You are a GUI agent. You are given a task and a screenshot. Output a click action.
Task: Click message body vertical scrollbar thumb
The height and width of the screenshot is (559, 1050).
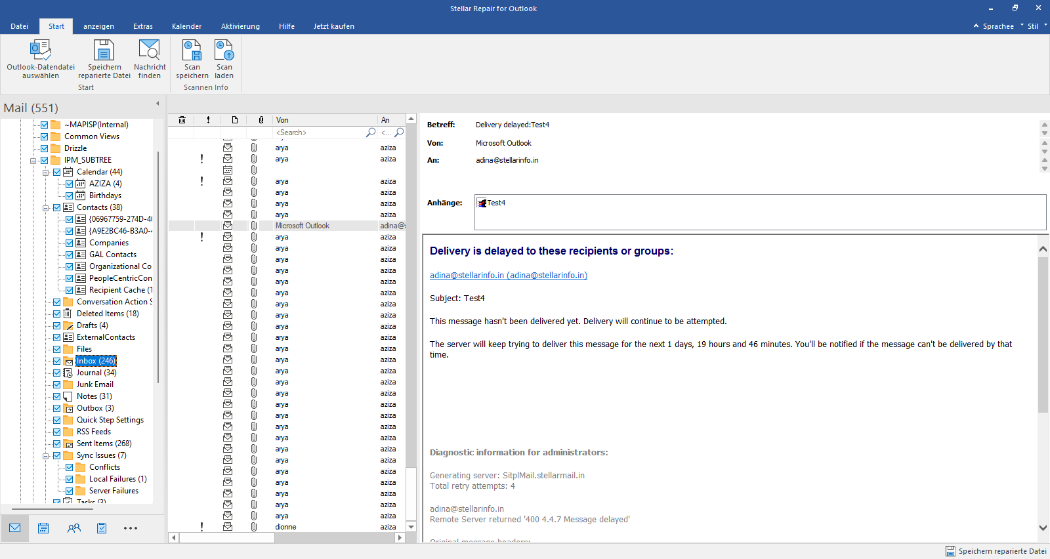click(1043, 335)
